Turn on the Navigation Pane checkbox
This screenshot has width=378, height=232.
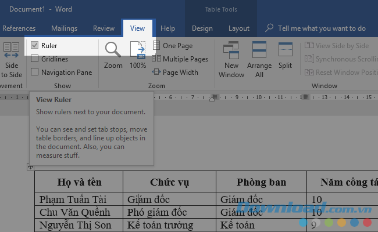coord(35,72)
